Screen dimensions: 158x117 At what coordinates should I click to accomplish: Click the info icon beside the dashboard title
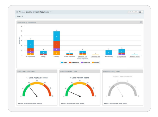coord(51,12)
